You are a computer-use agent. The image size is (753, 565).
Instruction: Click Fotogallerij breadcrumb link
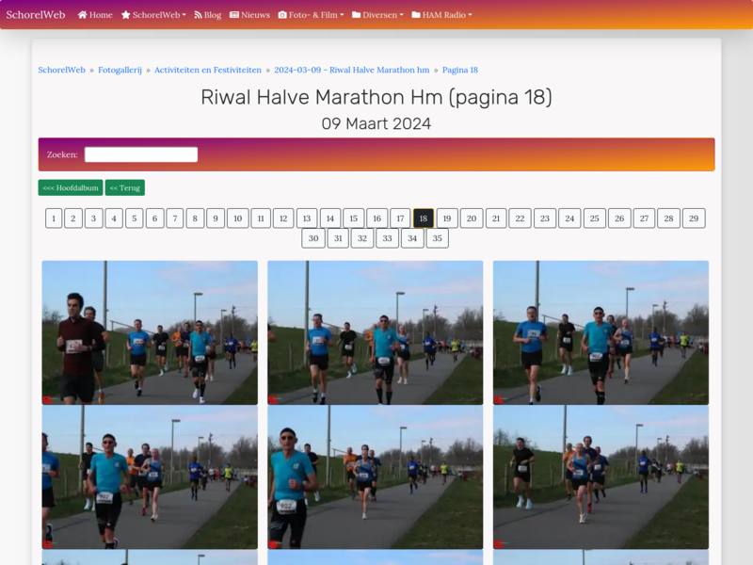coord(120,70)
